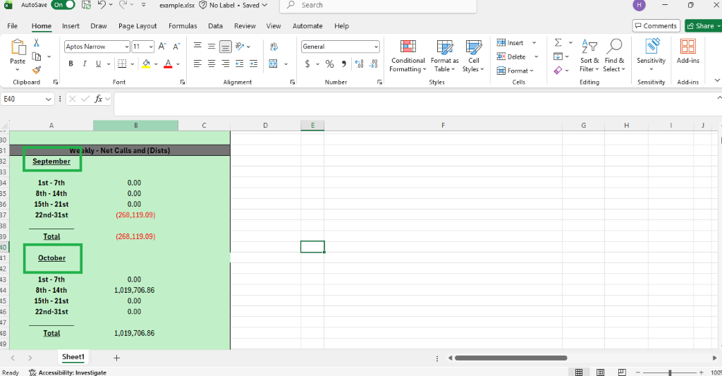Select top align icon
The height and width of the screenshot is (376, 722).
[197, 46]
